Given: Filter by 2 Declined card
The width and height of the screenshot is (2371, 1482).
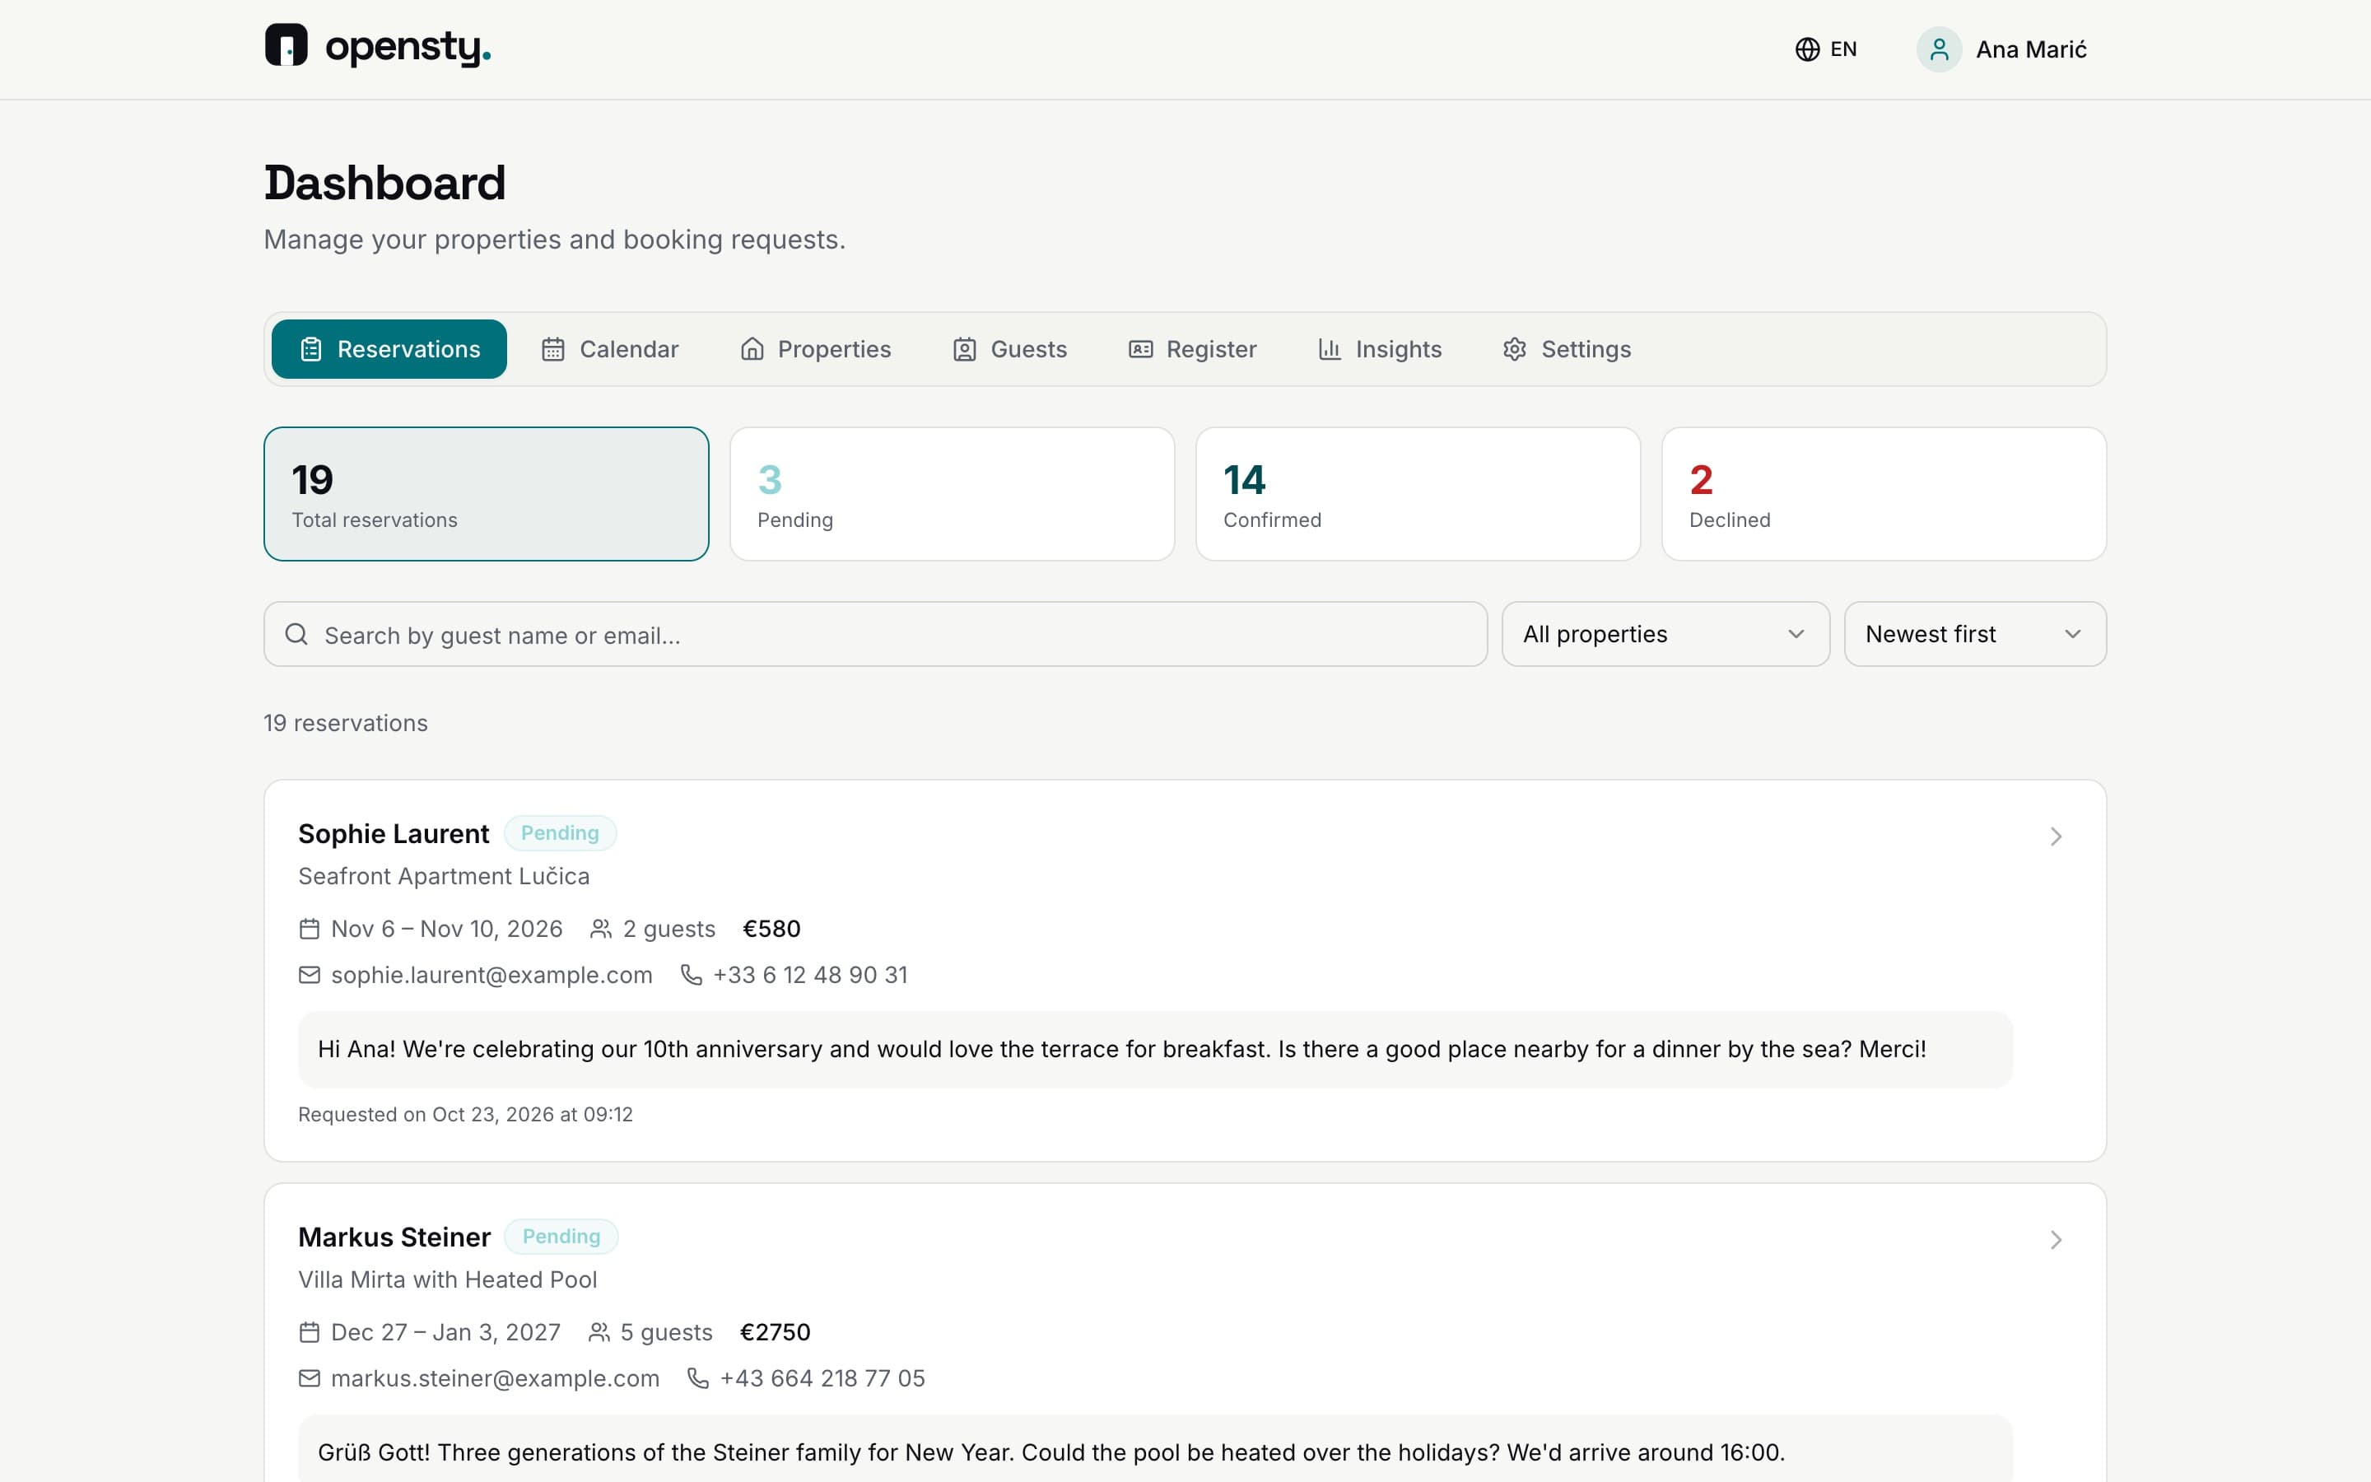Looking at the screenshot, I should [x=1884, y=494].
